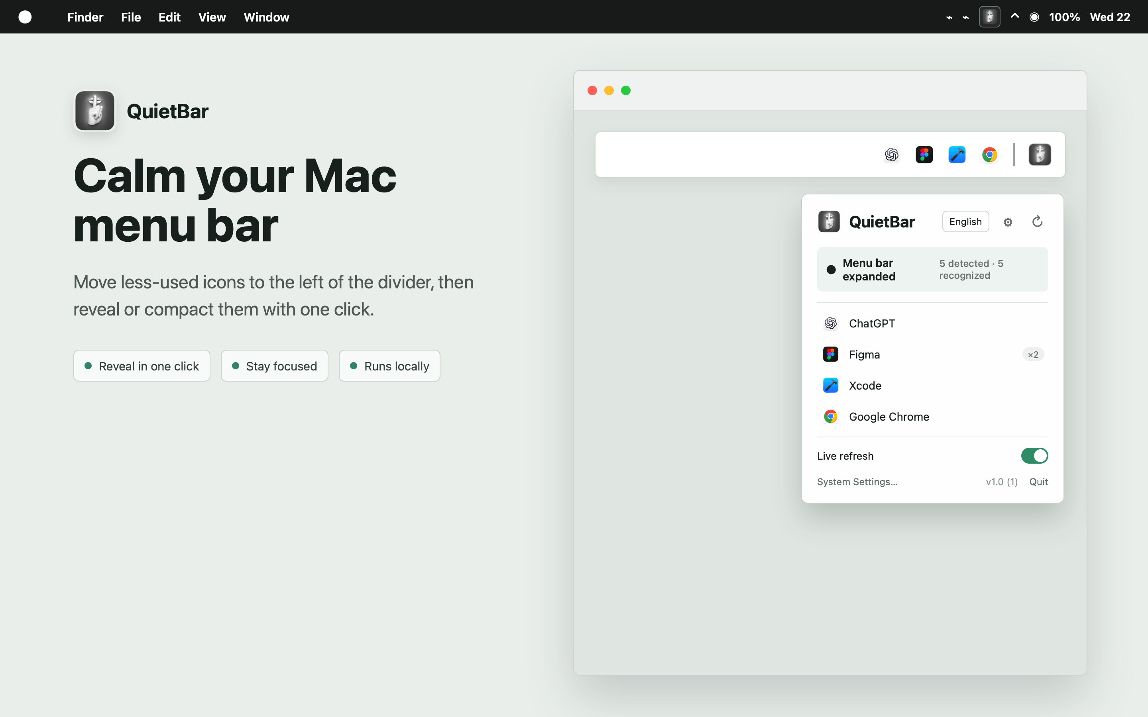Click the QuietBar logo in the popover header
The height and width of the screenshot is (717, 1148).
click(829, 221)
